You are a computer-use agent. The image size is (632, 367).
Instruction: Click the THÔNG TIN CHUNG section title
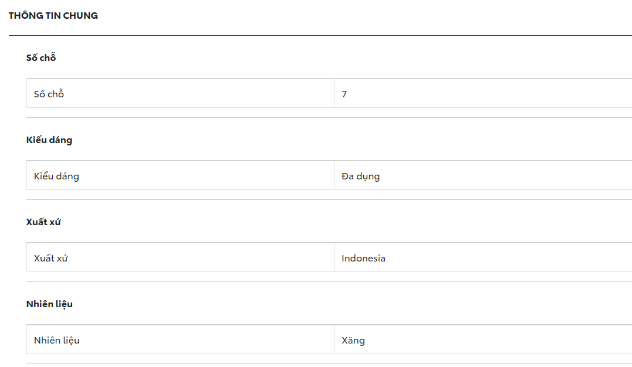click(x=53, y=16)
